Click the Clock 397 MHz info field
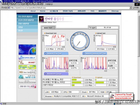This screenshot has width=140, height=105. 89,92
